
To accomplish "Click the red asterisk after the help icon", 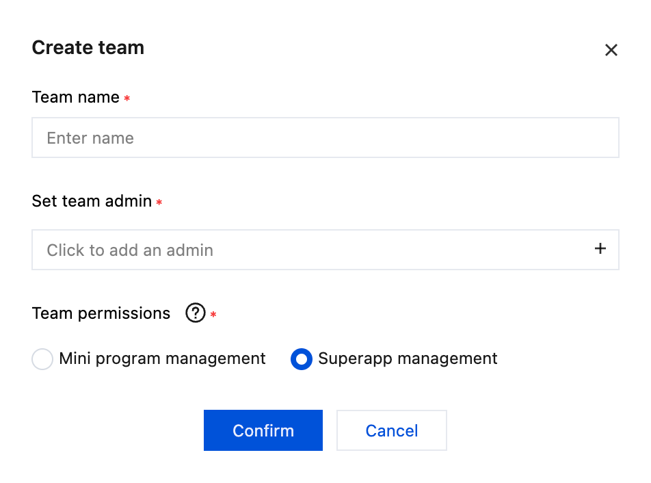I will click(213, 315).
